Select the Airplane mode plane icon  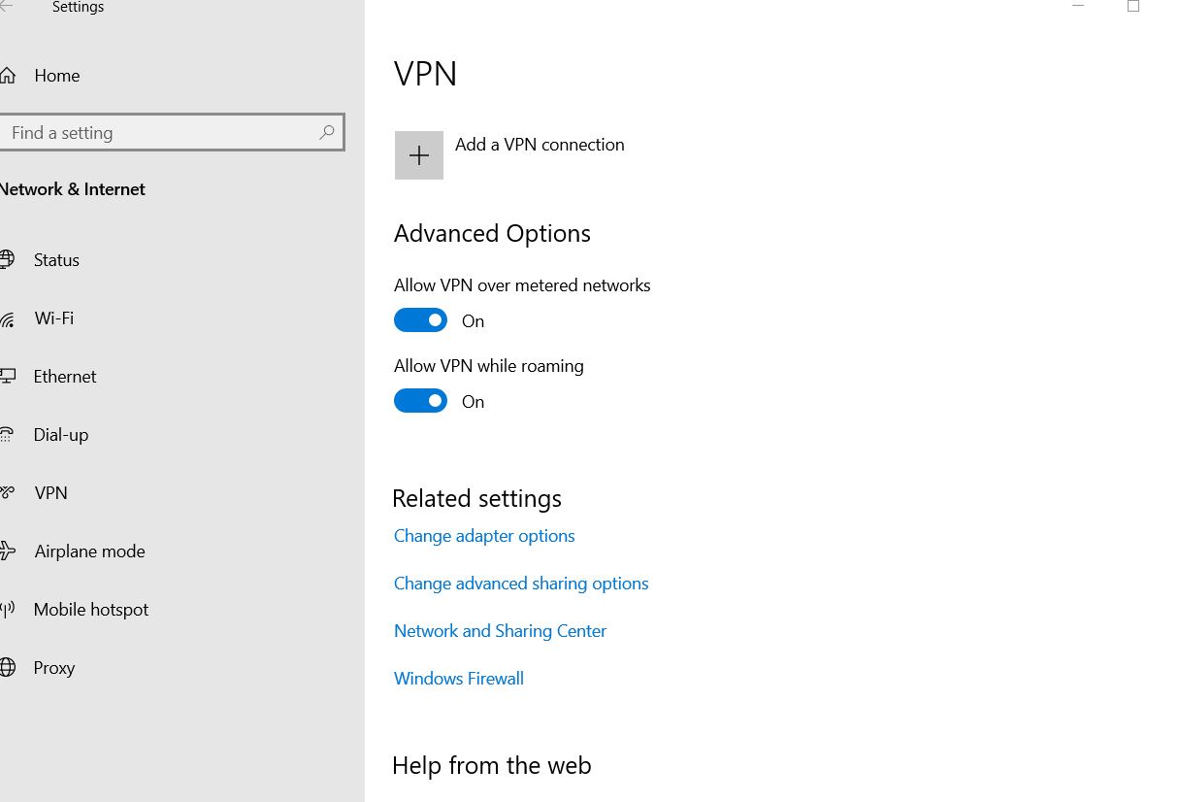click(x=7, y=551)
